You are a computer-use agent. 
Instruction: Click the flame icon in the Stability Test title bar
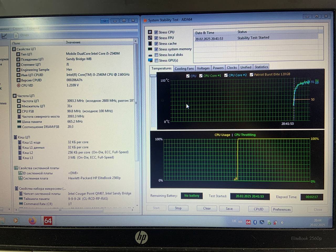[x=145, y=20]
